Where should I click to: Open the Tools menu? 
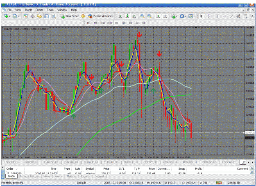50,10
